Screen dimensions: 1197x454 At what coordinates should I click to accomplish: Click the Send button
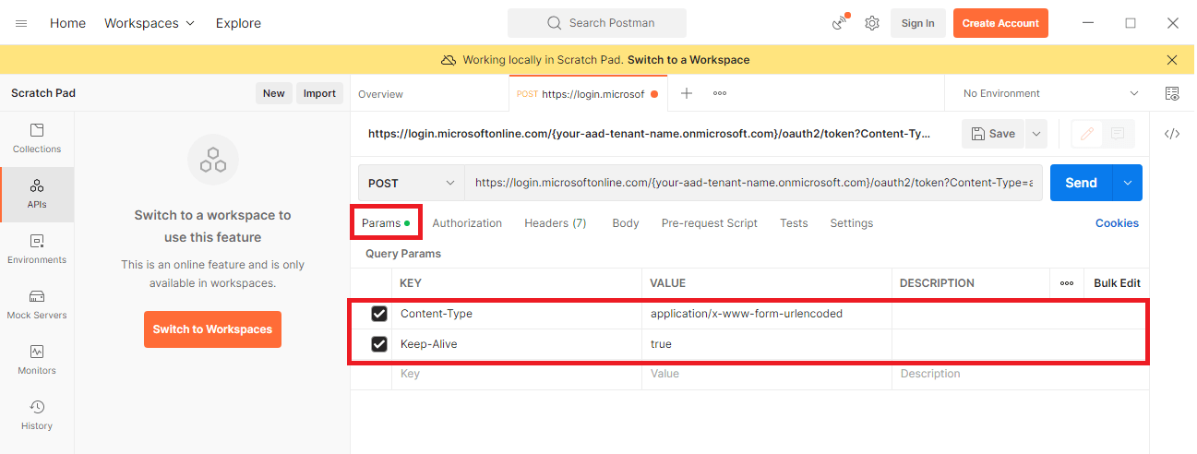[1082, 183]
